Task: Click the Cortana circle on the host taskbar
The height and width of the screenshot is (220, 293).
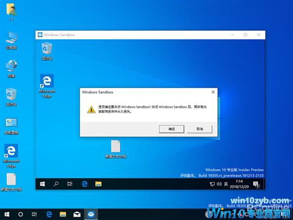Action: click(21, 214)
